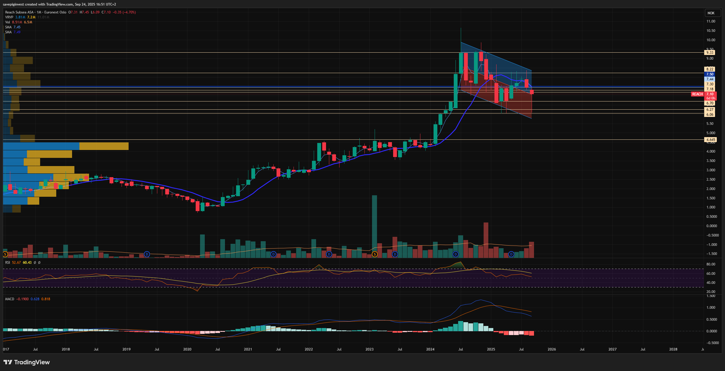Click the dividend marker near mid-2025
The width and height of the screenshot is (725, 371).
click(x=511, y=254)
